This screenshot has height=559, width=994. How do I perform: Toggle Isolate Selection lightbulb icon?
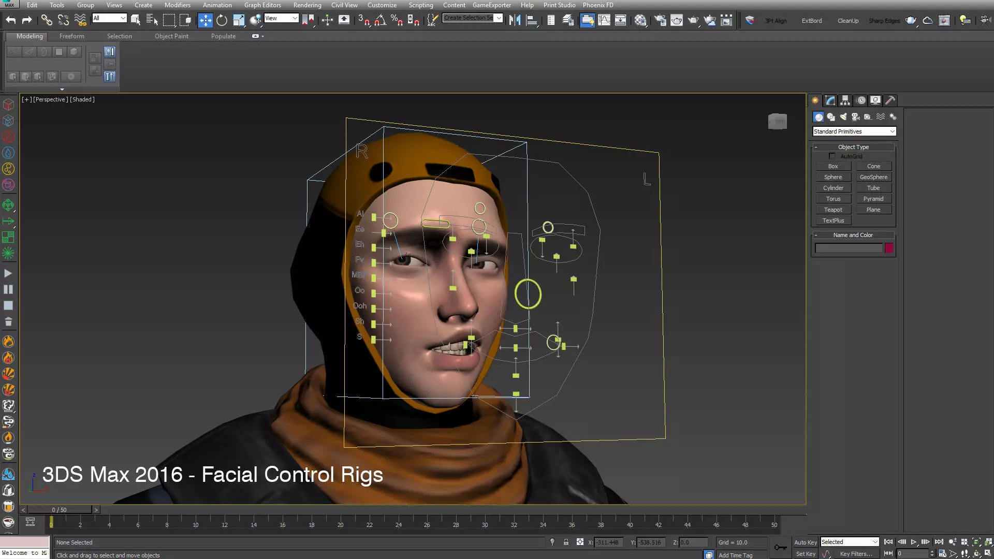(x=552, y=542)
